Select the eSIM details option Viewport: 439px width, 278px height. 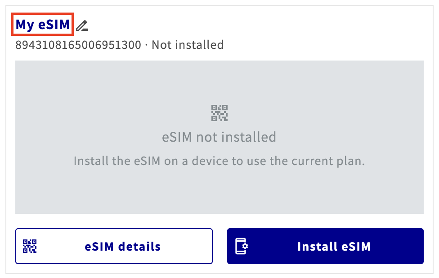pyautogui.click(x=114, y=246)
